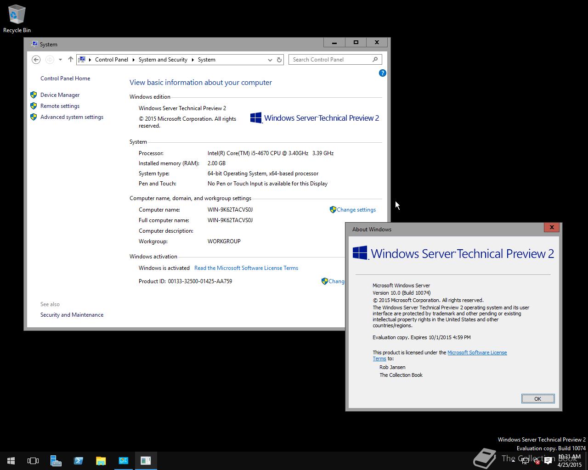588x470 pixels.
Task: Launch Server Manager from the taskbar
Action: pos(56,461)
